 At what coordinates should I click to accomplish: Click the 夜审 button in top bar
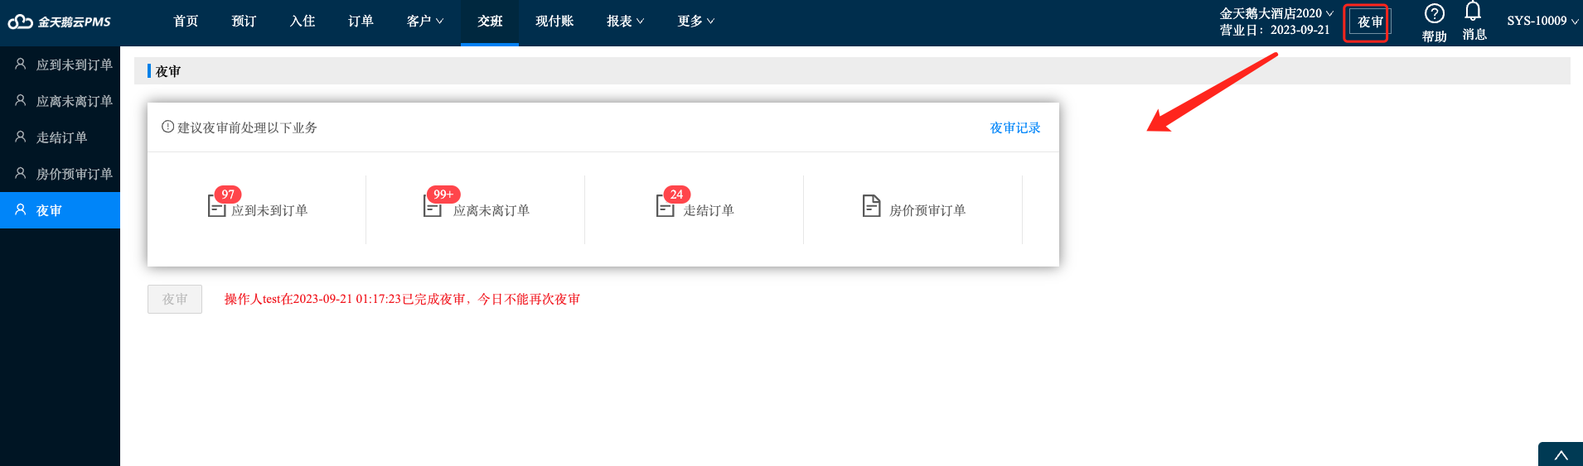1369,22
